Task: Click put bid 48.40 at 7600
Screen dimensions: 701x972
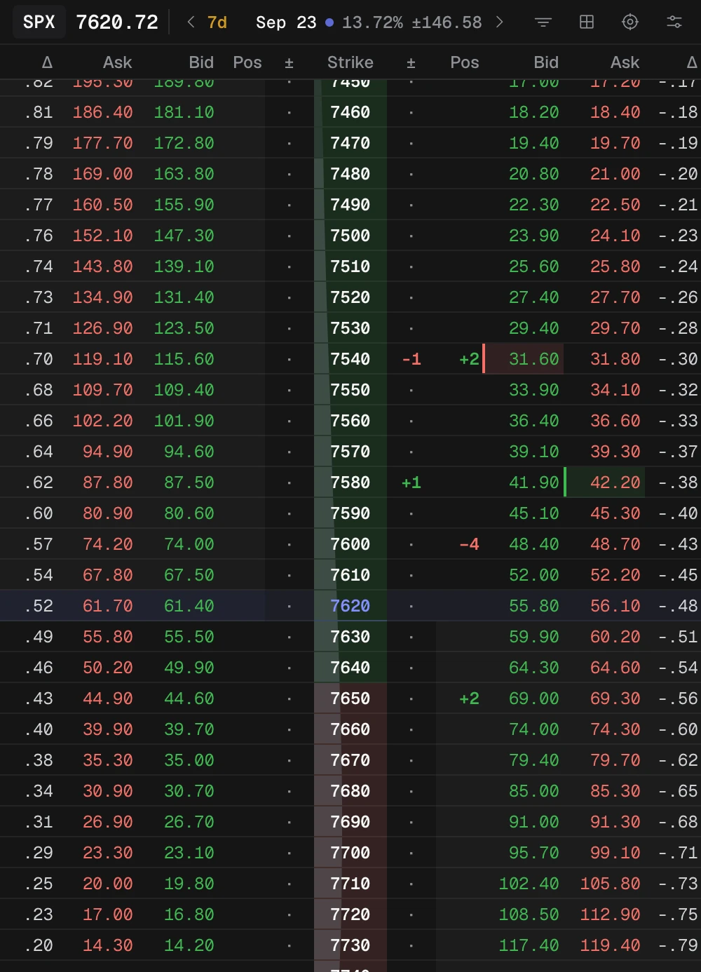Action: click(x=534, y=544)
